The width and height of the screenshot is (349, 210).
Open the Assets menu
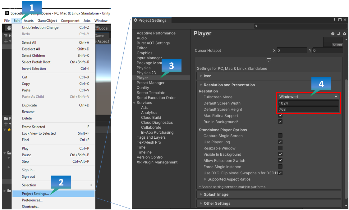[29, 21]
